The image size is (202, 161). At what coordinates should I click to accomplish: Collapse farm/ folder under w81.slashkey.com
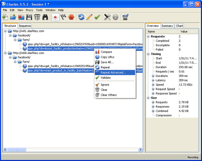pos(15,40)
